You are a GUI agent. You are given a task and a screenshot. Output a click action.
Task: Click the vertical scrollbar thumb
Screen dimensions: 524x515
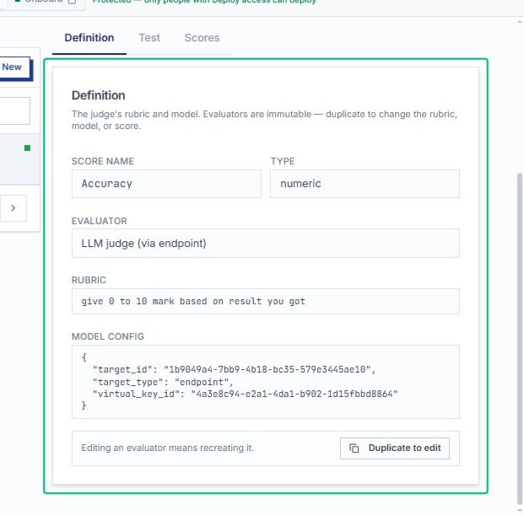coord(519,339)
